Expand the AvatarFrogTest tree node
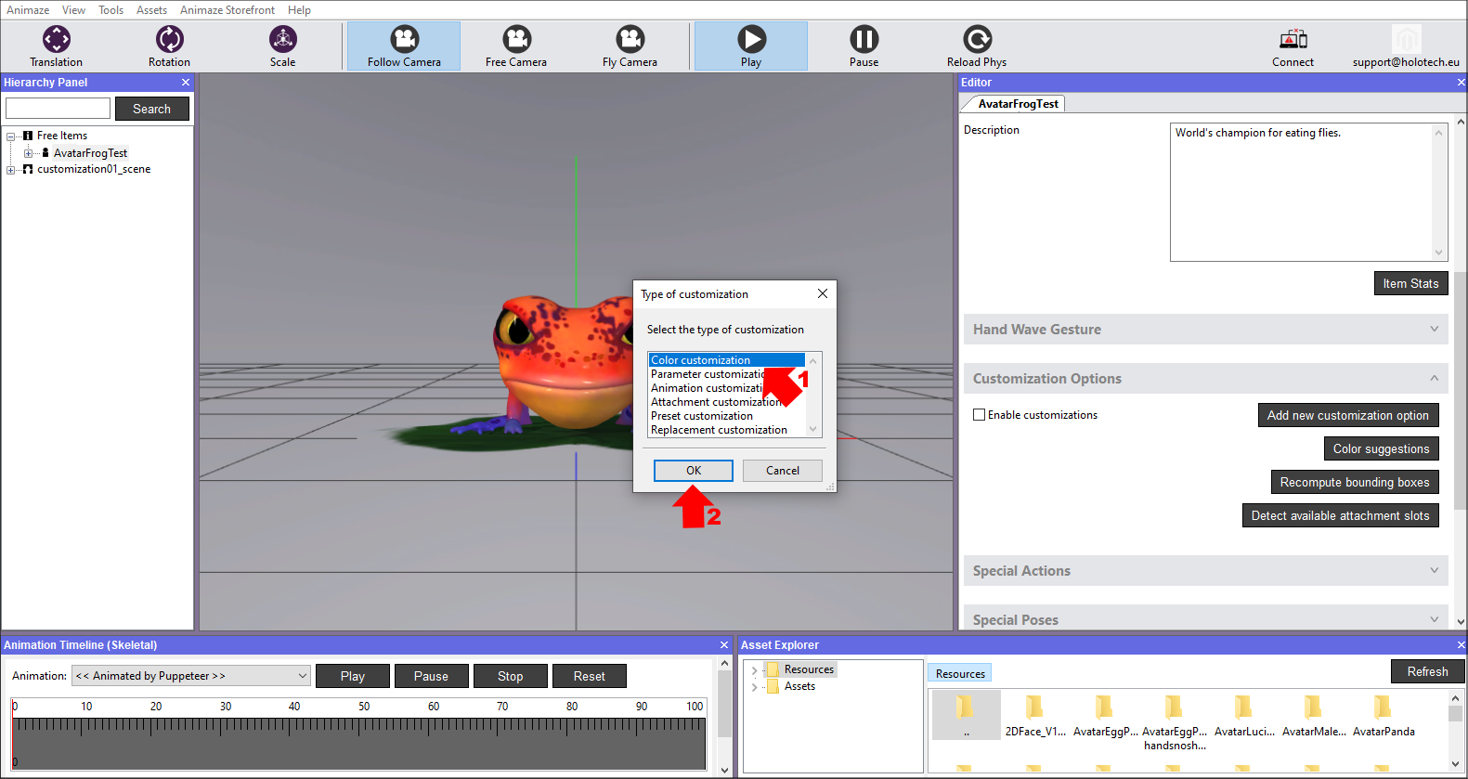The image size is (1468, 779). [x=28, y=153]
